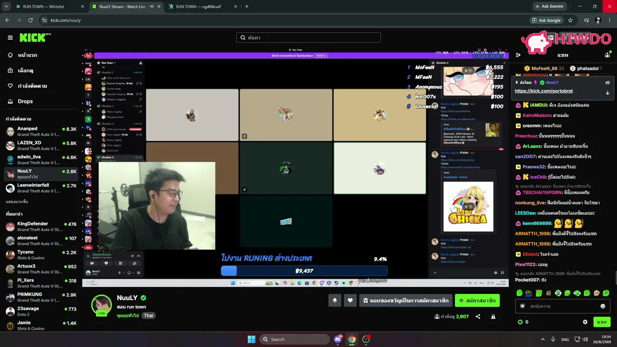Click the Thai language tag
The image size is (617, 347).
(x=148, y=316)
